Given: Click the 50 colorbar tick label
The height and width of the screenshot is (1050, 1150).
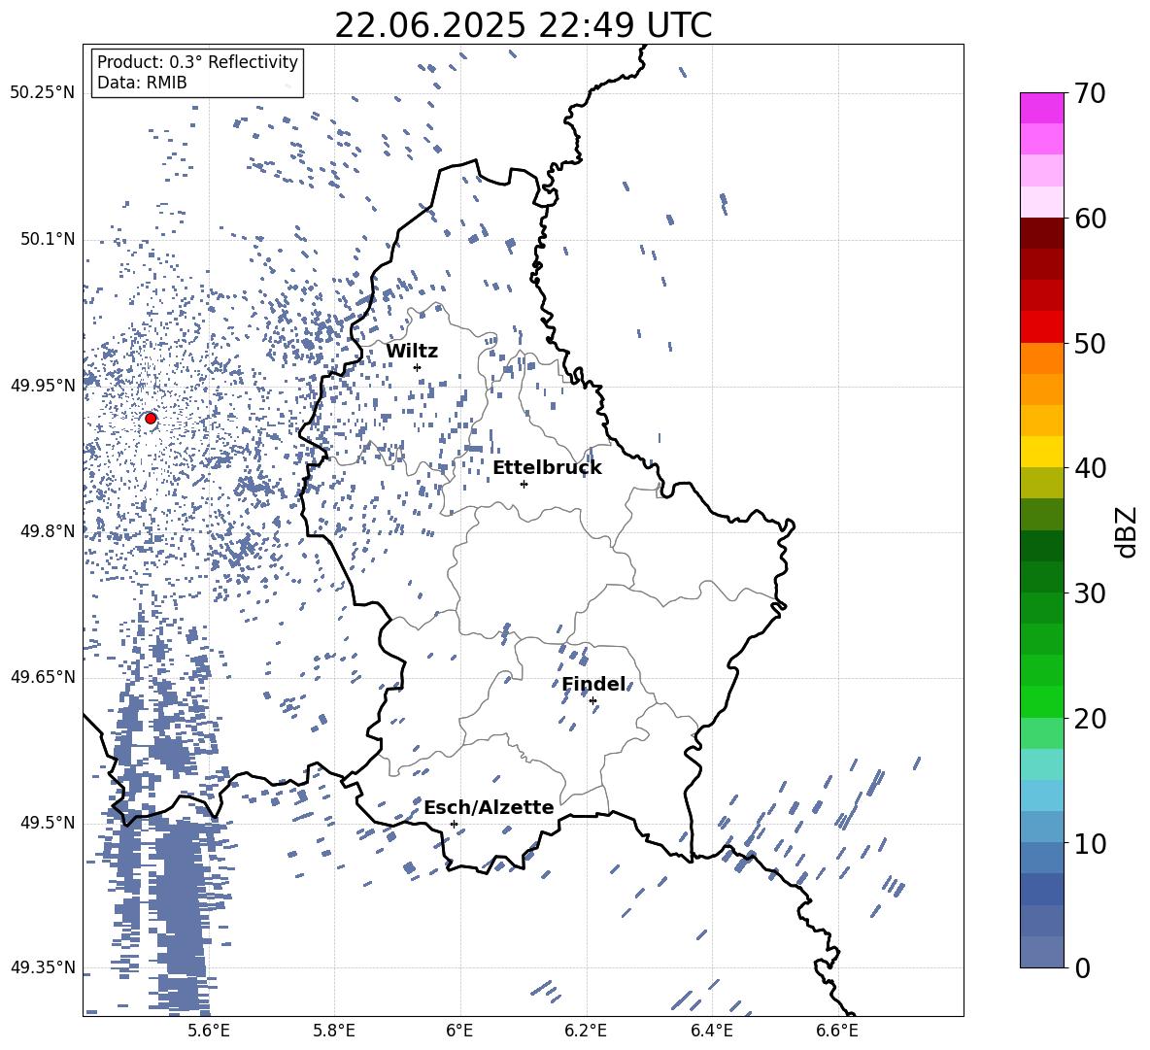Looking at the screenshot, I should (x=1090, y=344).
